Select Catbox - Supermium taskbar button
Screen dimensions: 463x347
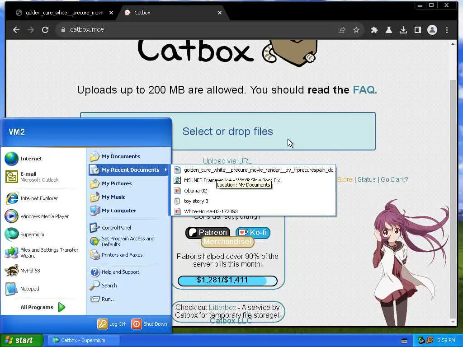(x=83, y=341)
